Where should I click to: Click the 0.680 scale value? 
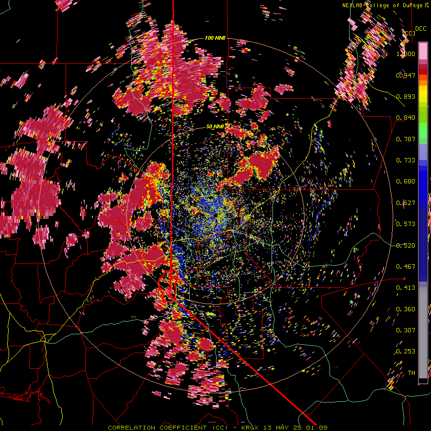pos(406,181)
